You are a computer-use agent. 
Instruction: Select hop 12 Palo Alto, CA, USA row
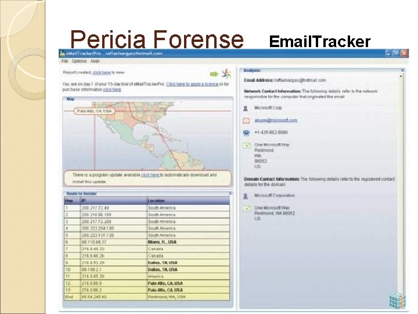(147, 283)
